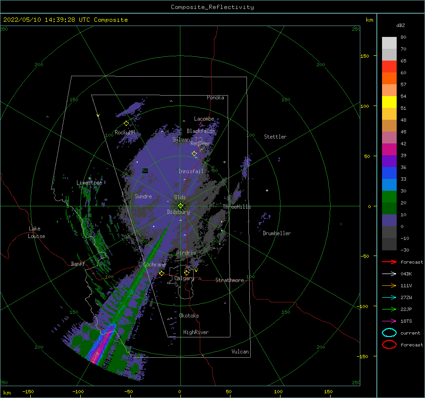Click the Stettler label

click(275, 137)
